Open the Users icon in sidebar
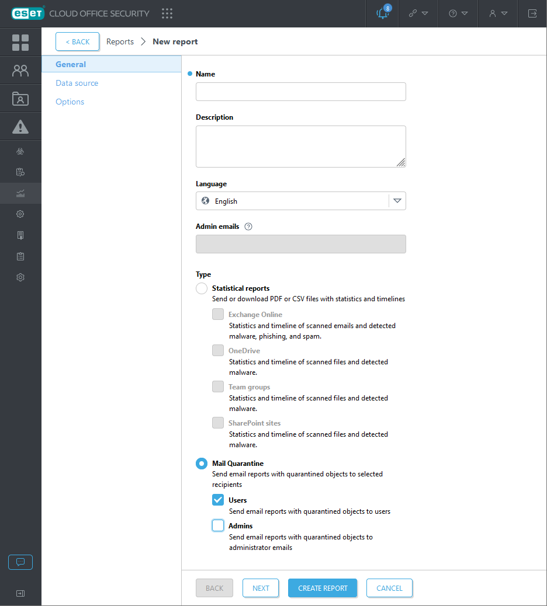Viewport: 547px width, 606px height. (x=20, y=71)
